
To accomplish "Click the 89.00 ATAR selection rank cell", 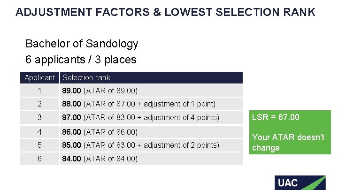I will point(100,91).
